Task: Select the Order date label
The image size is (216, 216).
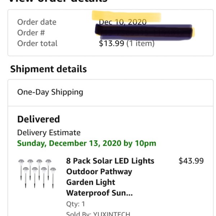Action: pyautogui.click(x=37, y=22)
